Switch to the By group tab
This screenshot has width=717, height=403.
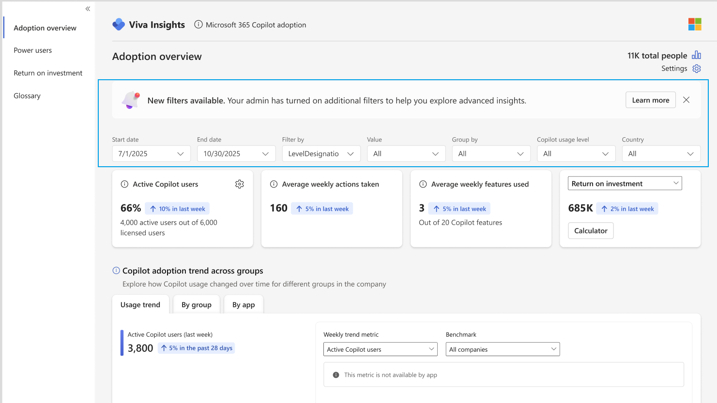[197, 305]
